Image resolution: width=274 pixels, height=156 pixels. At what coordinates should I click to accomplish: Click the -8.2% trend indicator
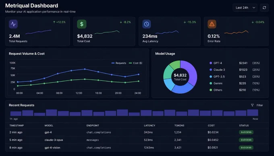click(125, 22)
